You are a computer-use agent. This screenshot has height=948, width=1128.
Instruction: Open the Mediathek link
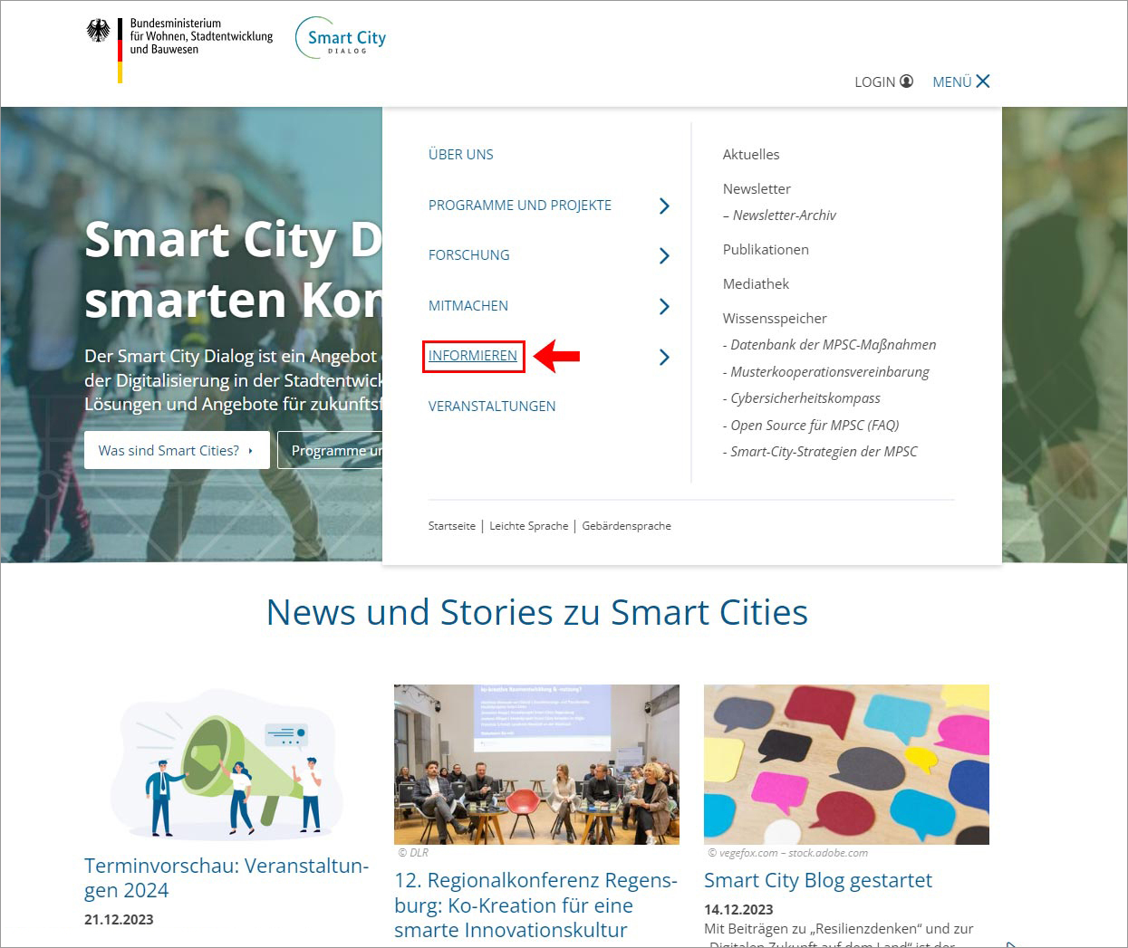756,284
